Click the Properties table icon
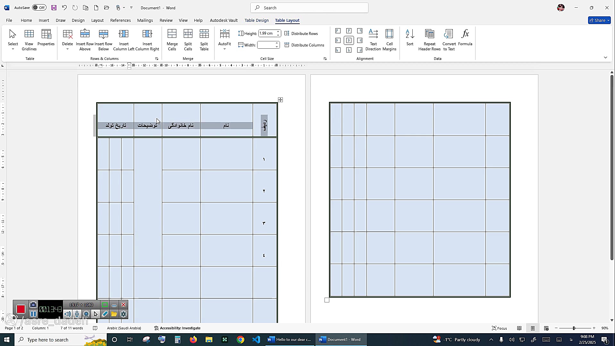Viewport: 615px width, 346px height. click(46, 38)
